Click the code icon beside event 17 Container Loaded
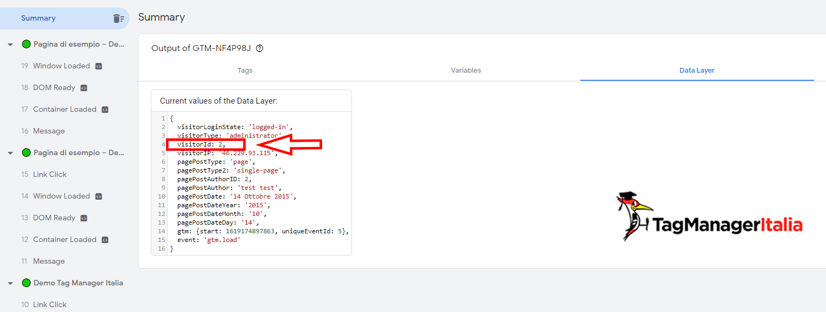This screenshot has height=312, width=826. pyautogui.click(x=105, y=110)
